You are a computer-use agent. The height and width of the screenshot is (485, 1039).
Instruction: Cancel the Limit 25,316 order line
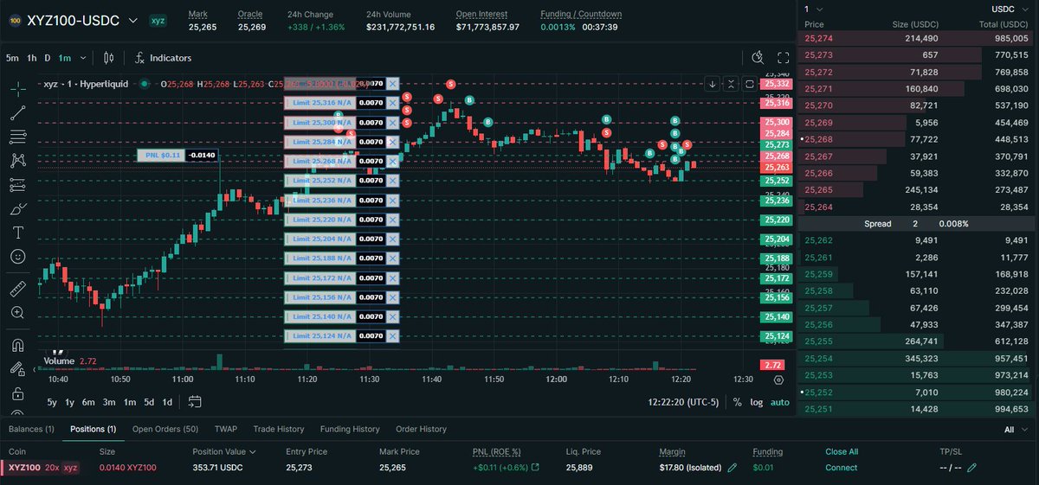[393, 103]
